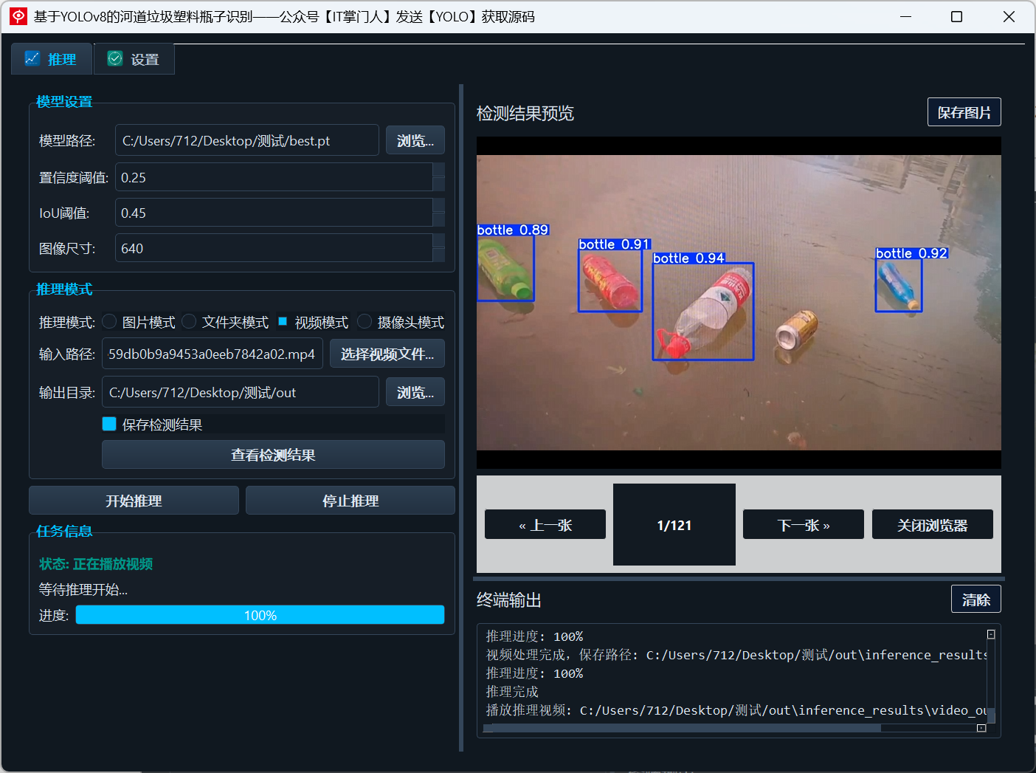The height and width of the screenshot is (773, 1036).
Task: Browse for the output directory with 浏览
Action: (415, 392)
